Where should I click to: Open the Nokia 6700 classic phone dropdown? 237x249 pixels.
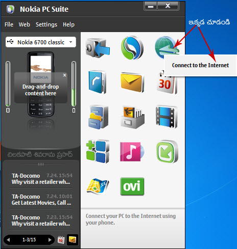(x=41, y=42)
